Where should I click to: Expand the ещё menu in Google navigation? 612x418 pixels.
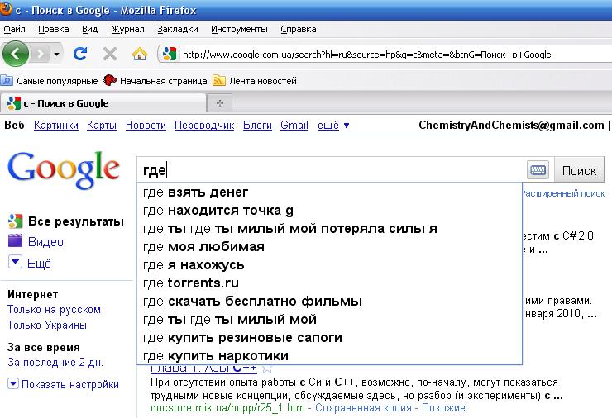pos(333,126)
